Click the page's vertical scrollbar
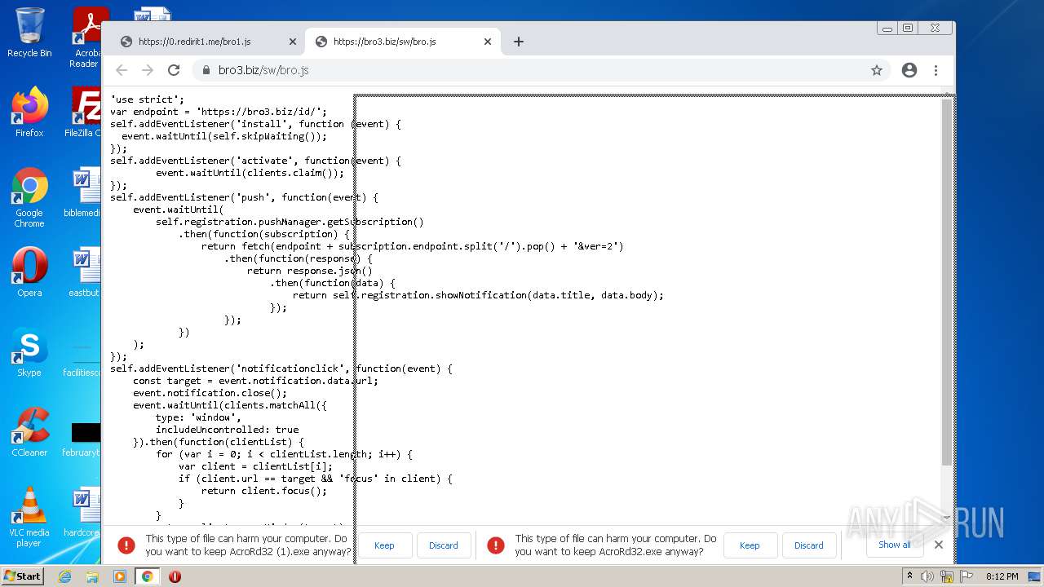1044x587 pixels. 947,282
